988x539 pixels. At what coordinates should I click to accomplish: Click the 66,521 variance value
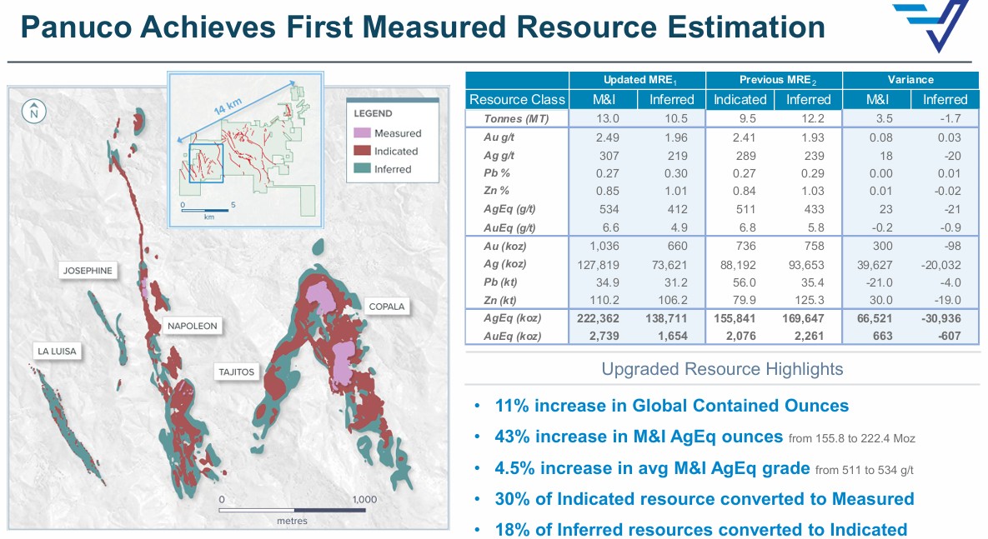pos(875,318)
